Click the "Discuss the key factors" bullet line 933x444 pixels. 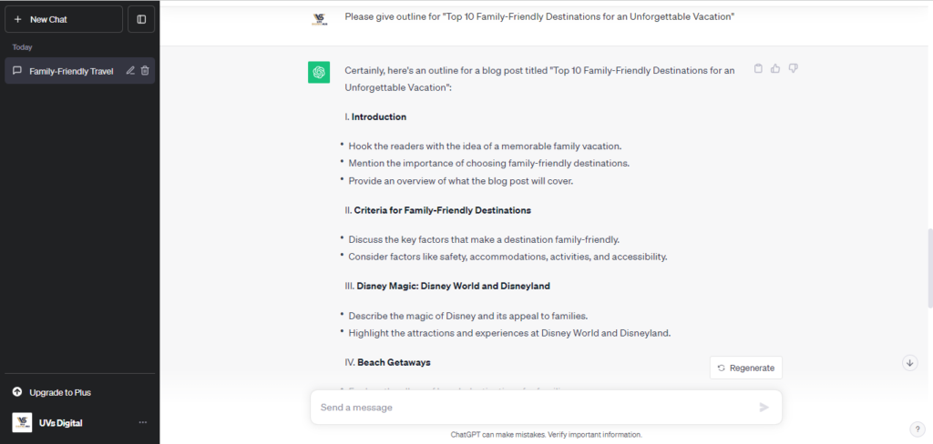pos(484,239)
